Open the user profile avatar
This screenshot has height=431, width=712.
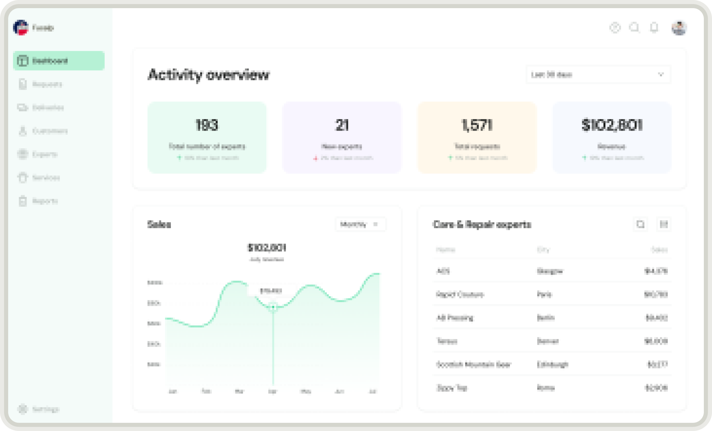[x=679, y=28]
